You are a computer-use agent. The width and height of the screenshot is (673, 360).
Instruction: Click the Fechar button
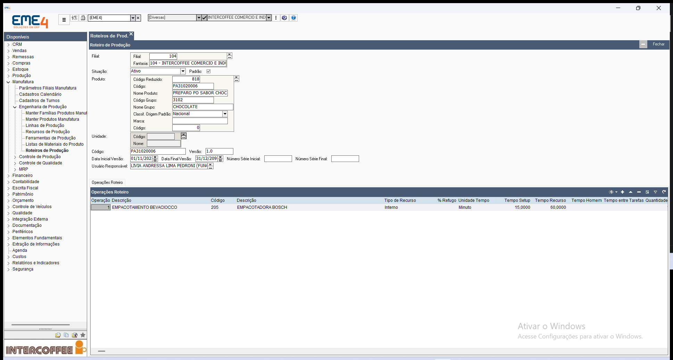coord(658,44)
